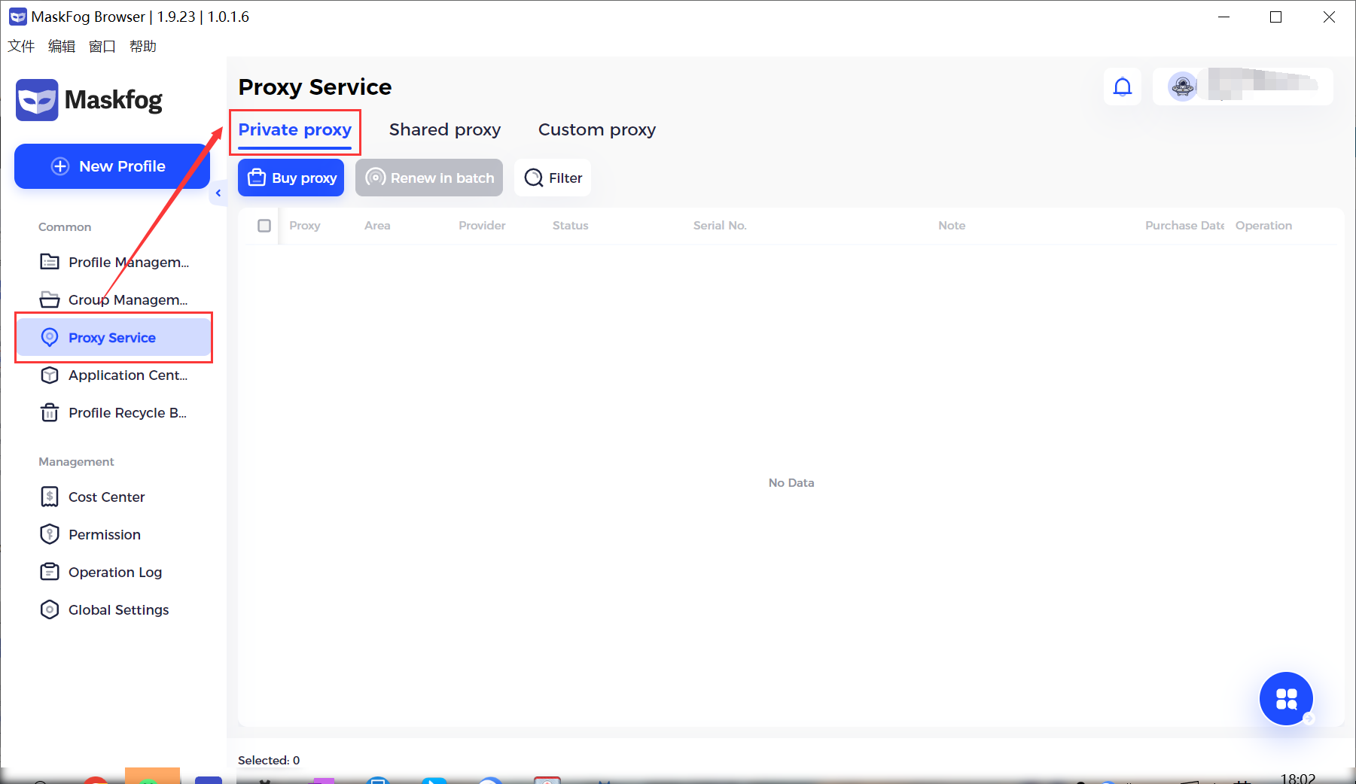The width and height of the screenshot is (1356, 784).
Task: Click the Maskfog logo
Action: 89,100
